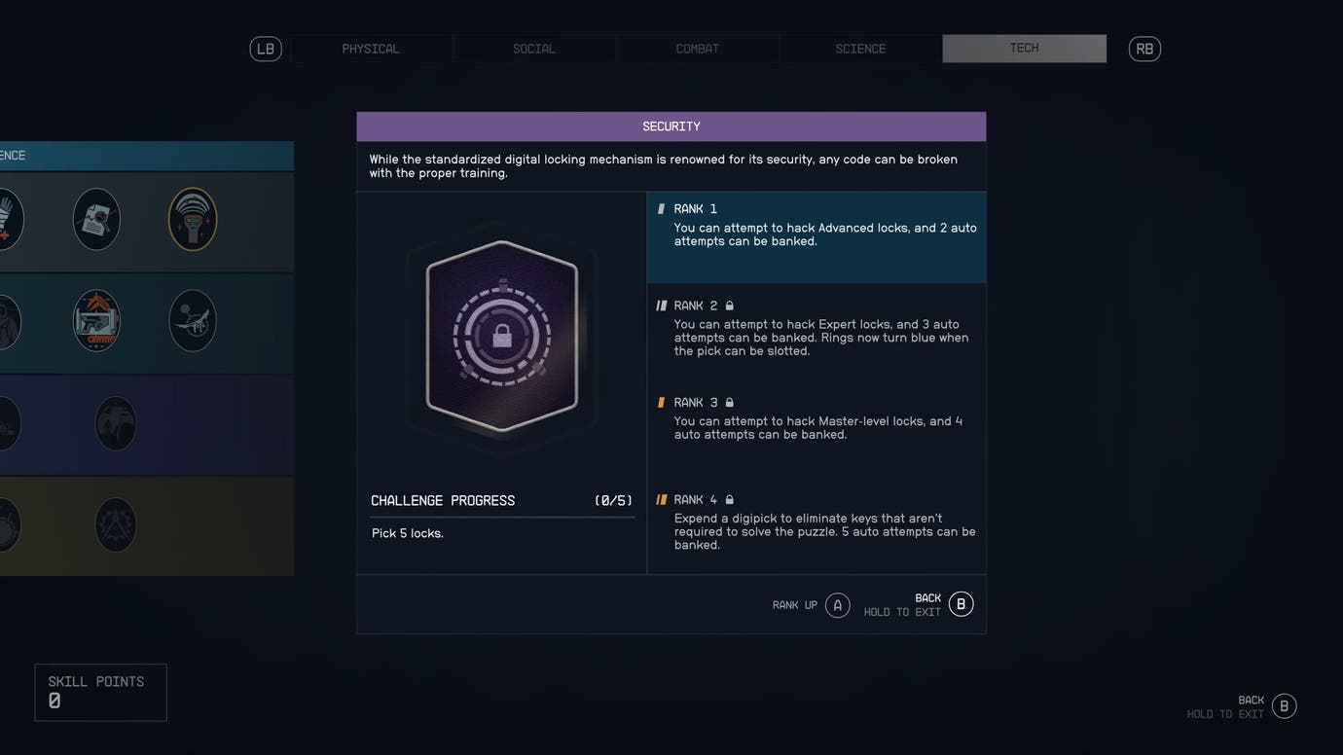Viewport: 1343px width, 755px height.
Task: Select the weapon blueprint skill badge
Action: coord(96,320)
